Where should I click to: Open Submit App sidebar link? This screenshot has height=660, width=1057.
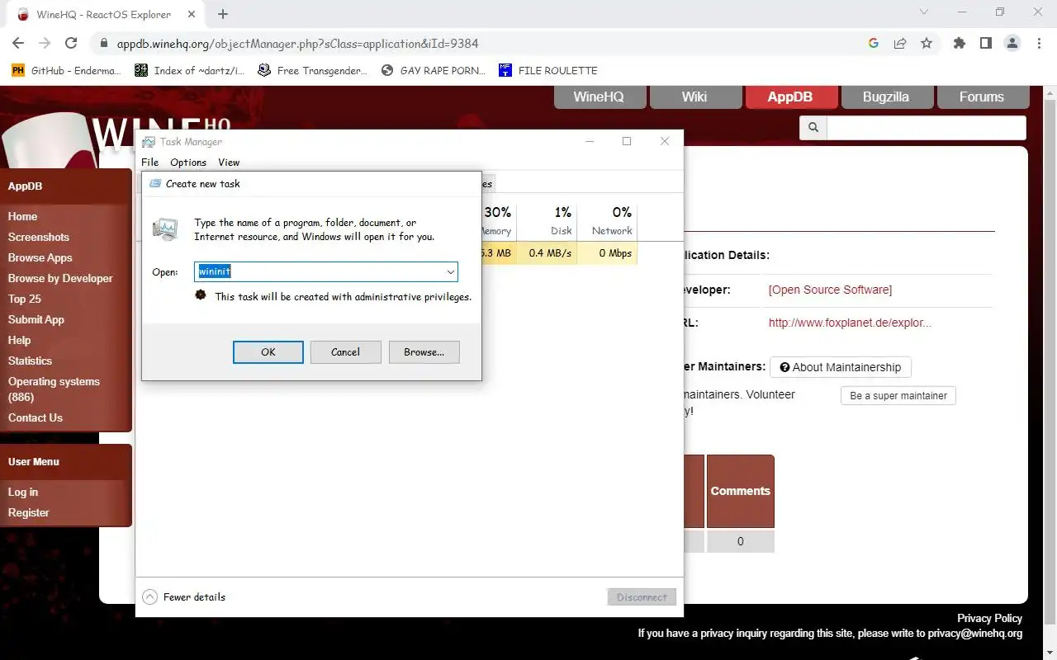[x=36, y=319]
